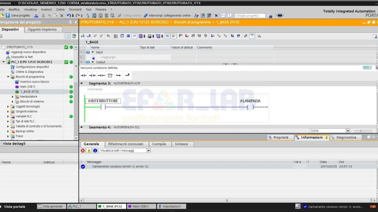Image resolution: width=378 pixels, height=212 pixels.
Task: Open Vista portale
Action: (x=14, y=206)
